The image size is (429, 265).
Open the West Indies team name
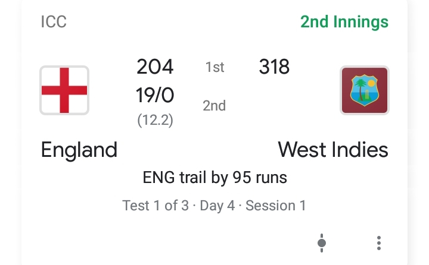click(x=333, y=150)
